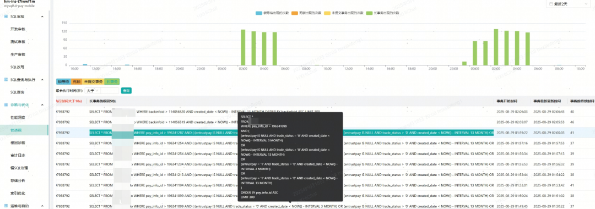This screenshot has width=595, height=209.
Task: Click the 最长执行时间(秒) filter label
Action: [69, 91]
